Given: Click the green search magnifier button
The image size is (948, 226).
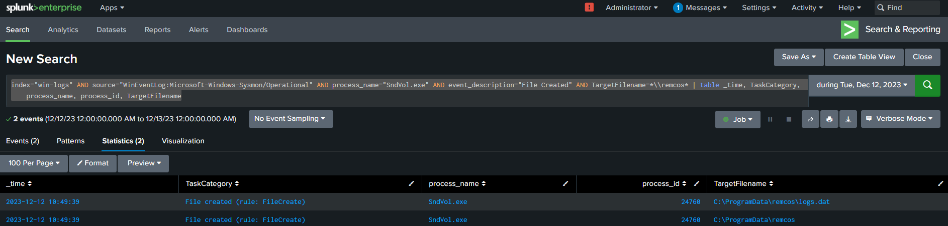Looking at the screenshot, I should click(x=927, y=85).
